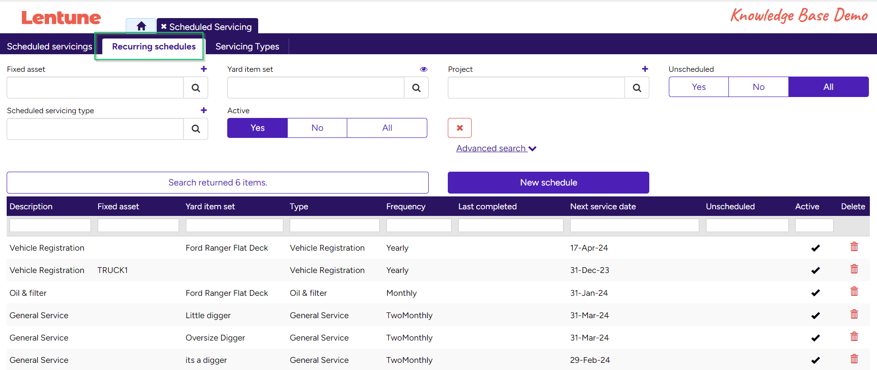The height and width of the screenshot is (370, 877).
Task: Set the Unscheduled filter to Yes
Action: click(699, 87)
